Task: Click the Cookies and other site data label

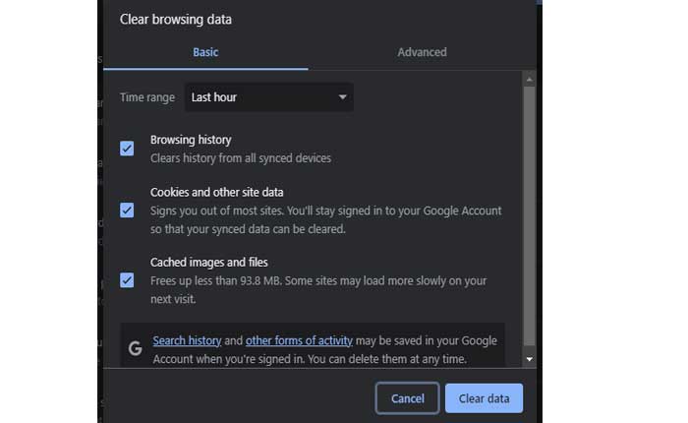Action: click(x=216, y=192)
